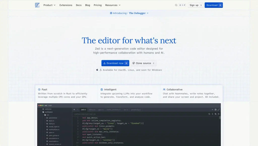This screenshot has width=258, height=146.
Task: Switch to the metal_renderer.rs tab
Action: pos(114,110)
